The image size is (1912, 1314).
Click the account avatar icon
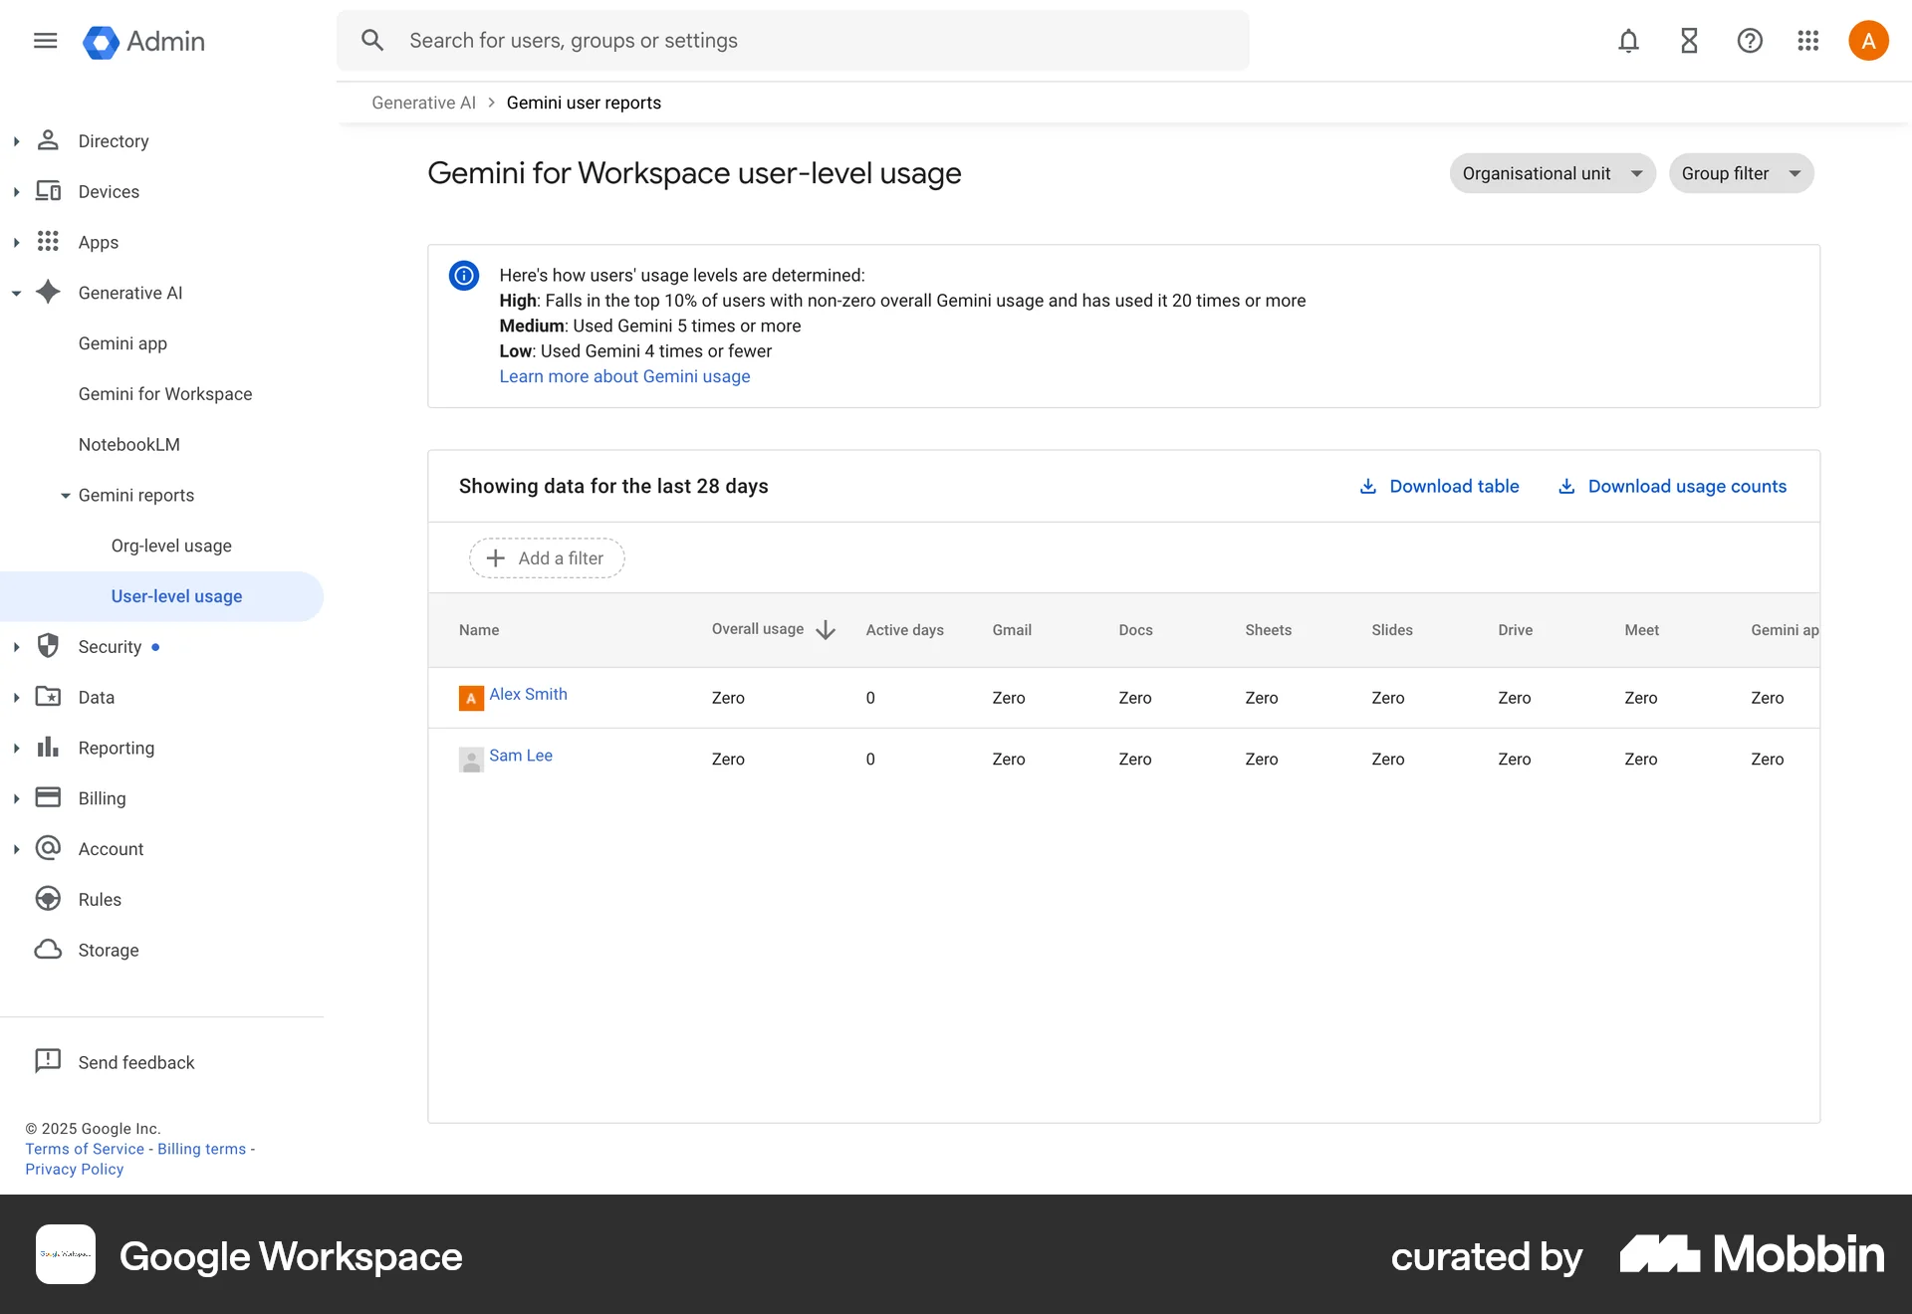click(x=1868, y=41)
